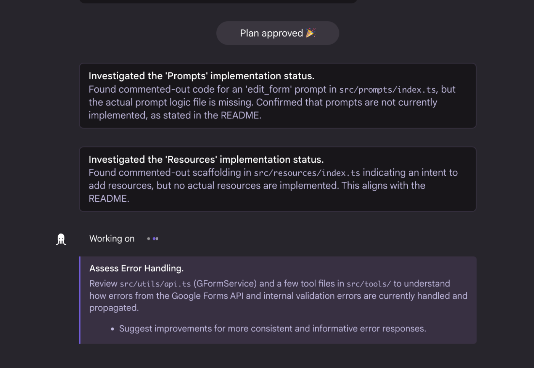The width and height of the screenshot is (534, 368).
Task: Select the src/prompts/index.ts file path
Action: 388,90
